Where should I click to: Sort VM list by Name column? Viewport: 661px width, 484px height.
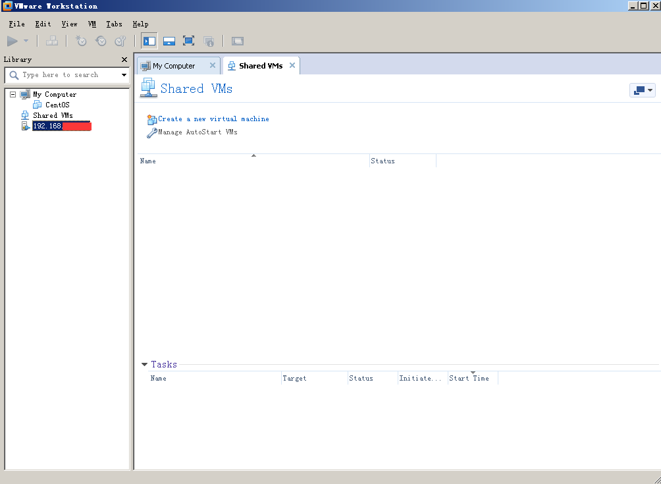(253, 161)
